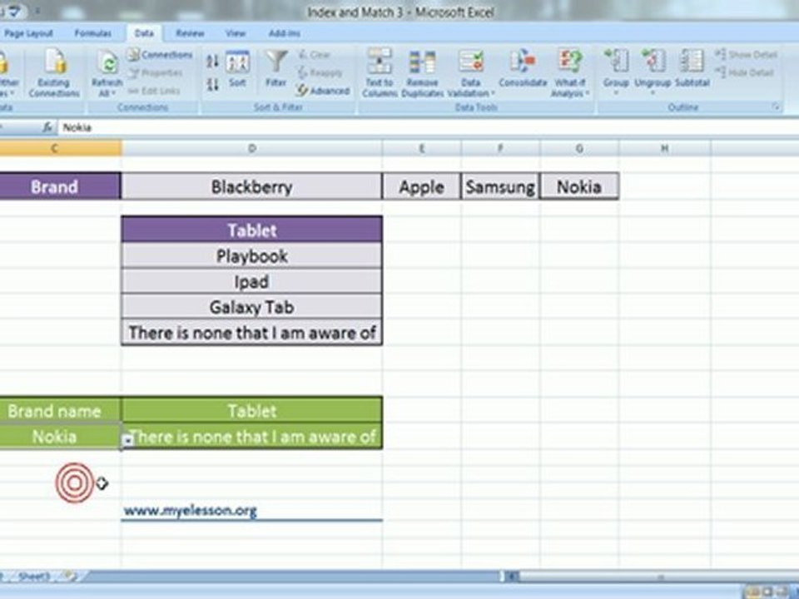This screenshot has width=799, height=599.
Task: Select the green Brand name cell
Action: pyautogui.click(x=60, y=410)
